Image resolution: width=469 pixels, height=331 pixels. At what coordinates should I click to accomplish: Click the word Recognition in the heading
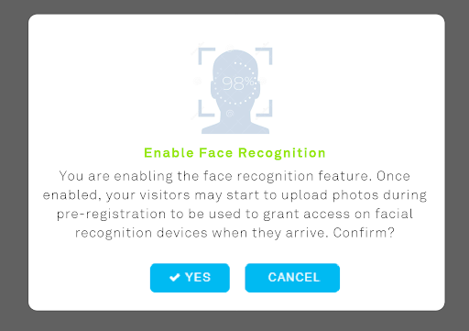click(282, 153)
